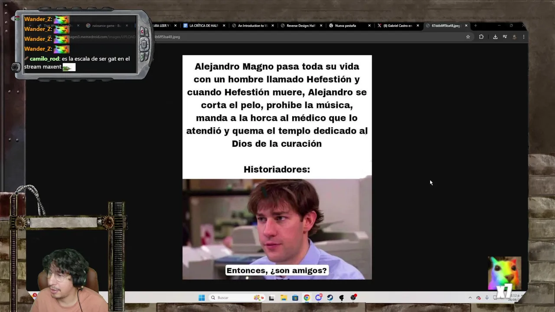Close the 67ddb6ff5ba48.jpeg tab

point(466,26)
